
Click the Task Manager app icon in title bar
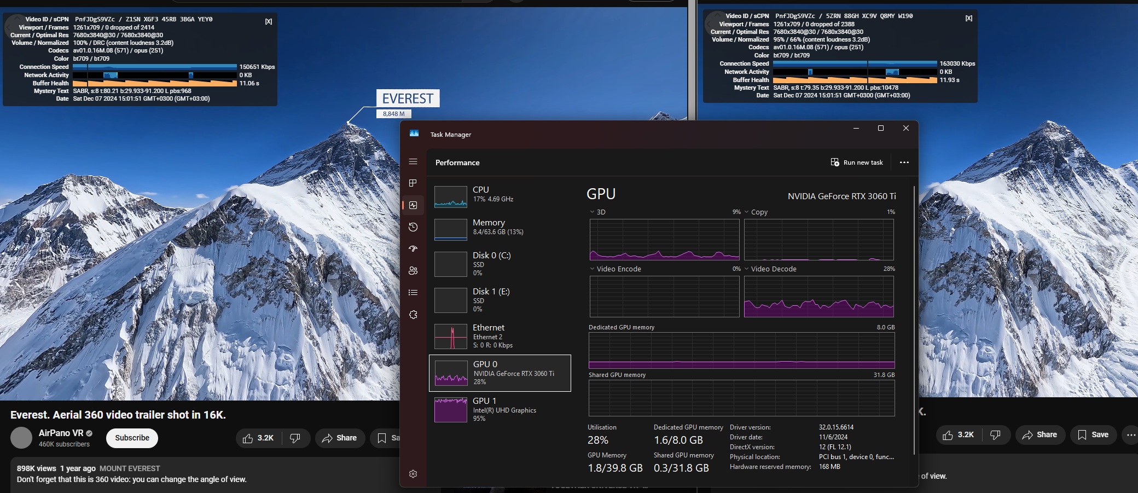(x=414, y=134)
